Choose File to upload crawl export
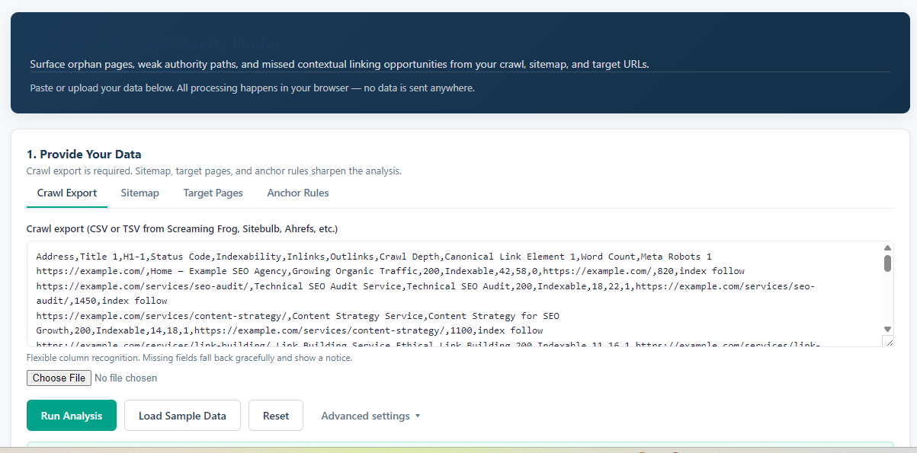Screen dimensions: 917x453 point(59,378)
